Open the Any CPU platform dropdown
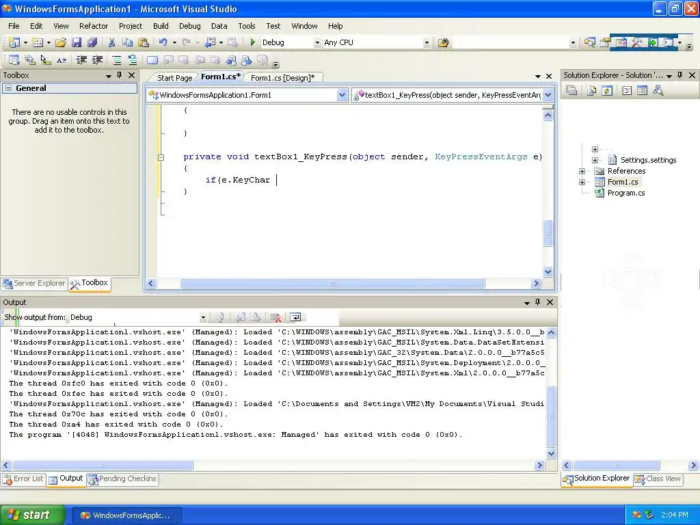The height and width of the screenshot is (525, 700). pos(427,43)
